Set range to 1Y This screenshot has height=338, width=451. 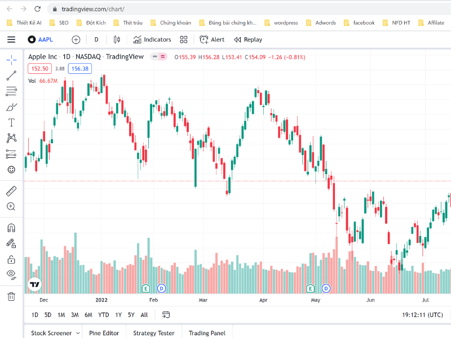coord(118,315)
